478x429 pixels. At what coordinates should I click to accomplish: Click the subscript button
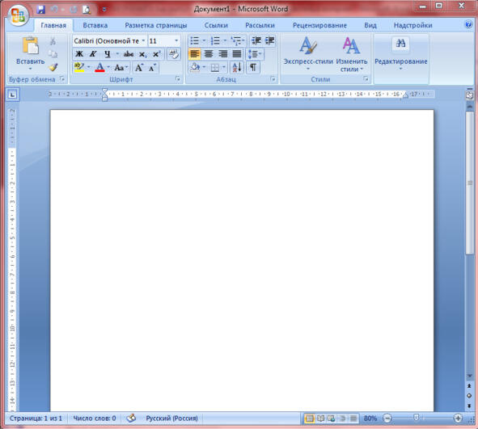(142, 54)
